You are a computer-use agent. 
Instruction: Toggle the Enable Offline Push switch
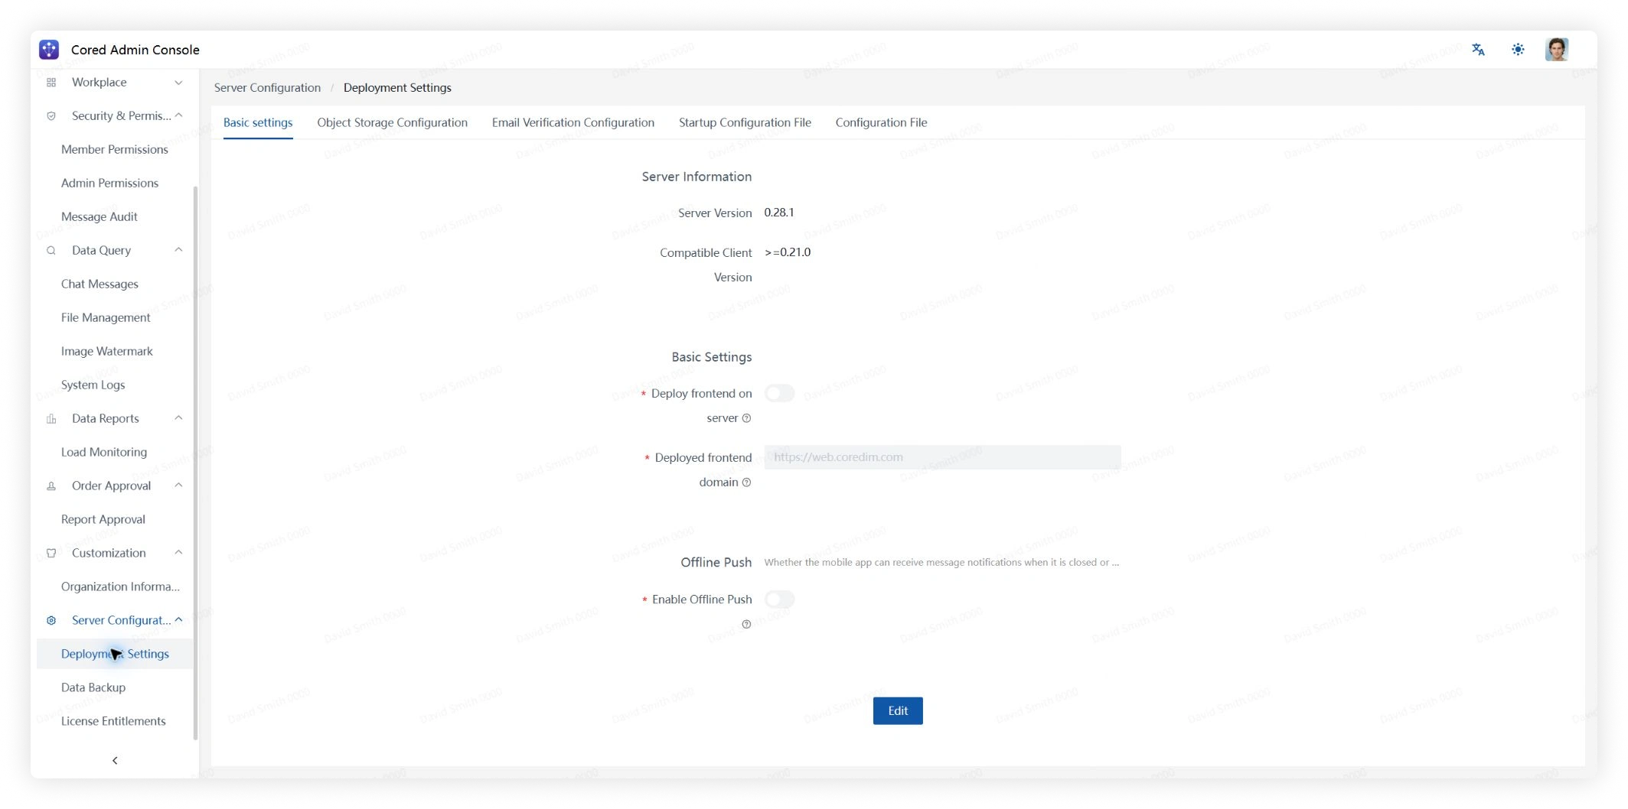pos(779,599)
